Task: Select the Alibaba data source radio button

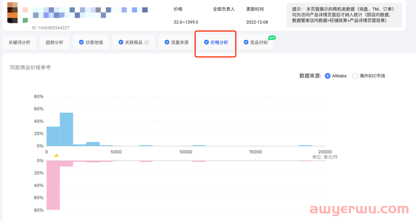Action: point(327,76)
